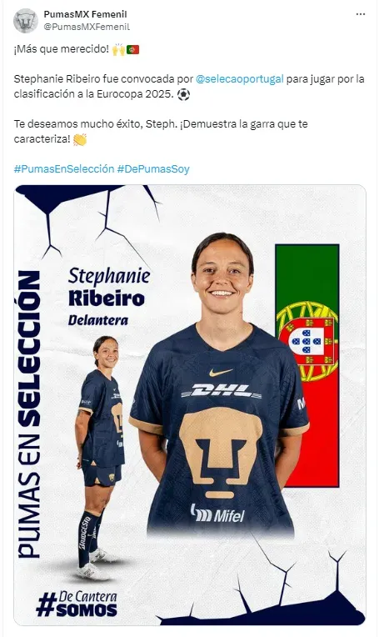
Task: Click the DHL sponsor logo on the jersey
Action: pos(221,391)
